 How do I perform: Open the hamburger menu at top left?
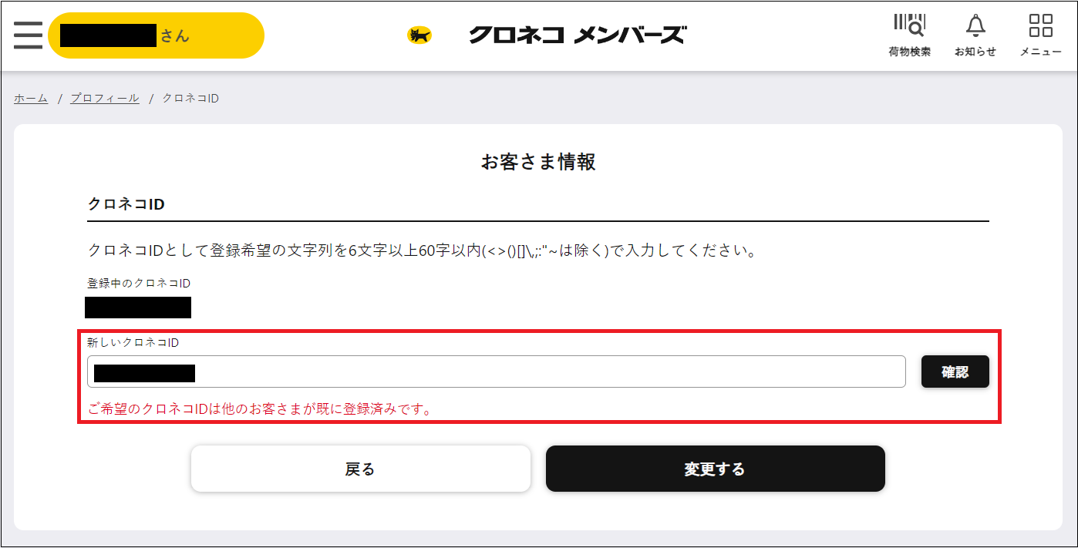coord(28,35)
